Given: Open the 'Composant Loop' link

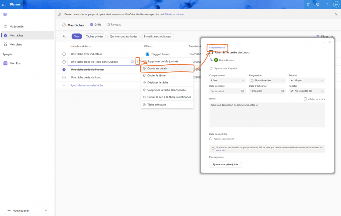Looking at the screenshot, I should click(x=217, y=48).
